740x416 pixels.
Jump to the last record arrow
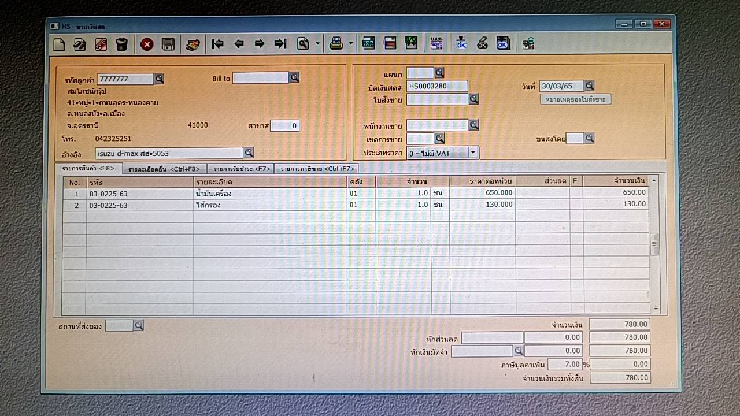(280, 44)
